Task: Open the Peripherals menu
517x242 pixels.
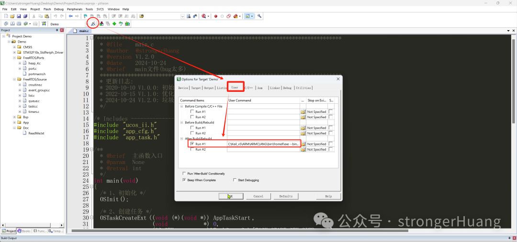Action: coord(75,9)
